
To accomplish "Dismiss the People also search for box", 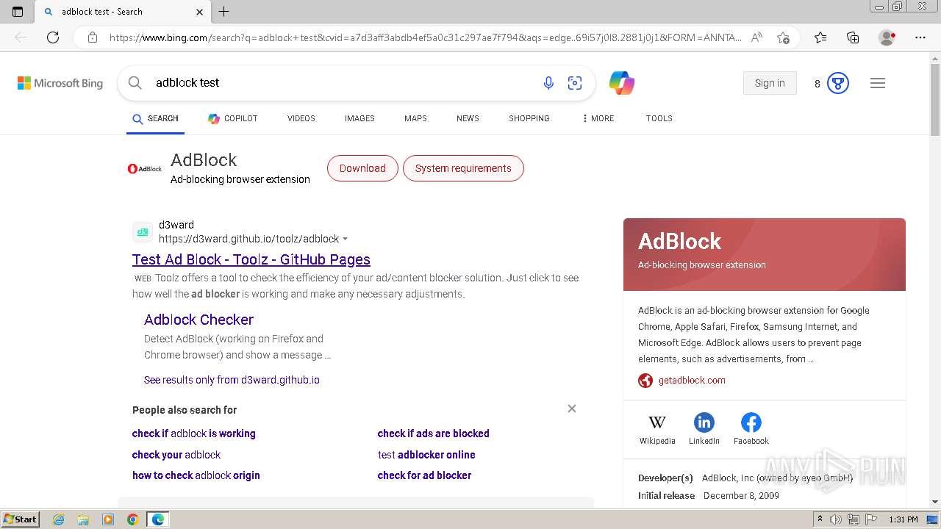I will pyautogui.click(x=572, y=409).
